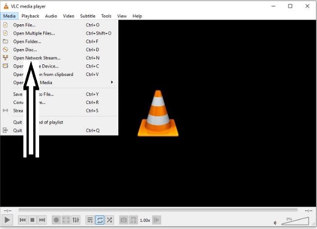
Task: Select Open Location from clipboard
Action: tap(59, 74)
